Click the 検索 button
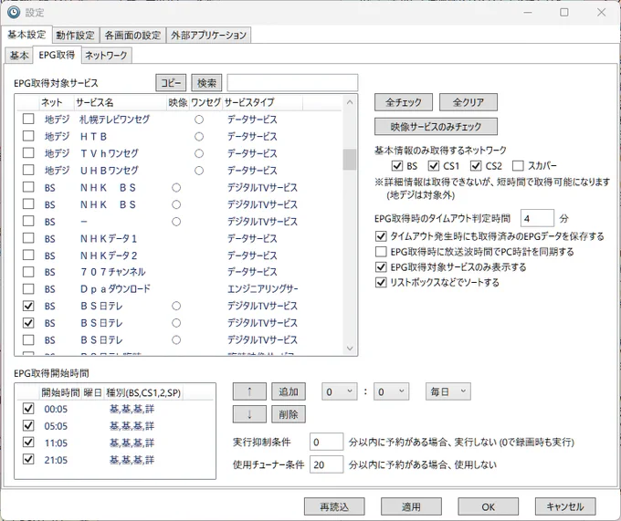Image resolution: width=621 pixels, height=521 pixels. (206, 83)
